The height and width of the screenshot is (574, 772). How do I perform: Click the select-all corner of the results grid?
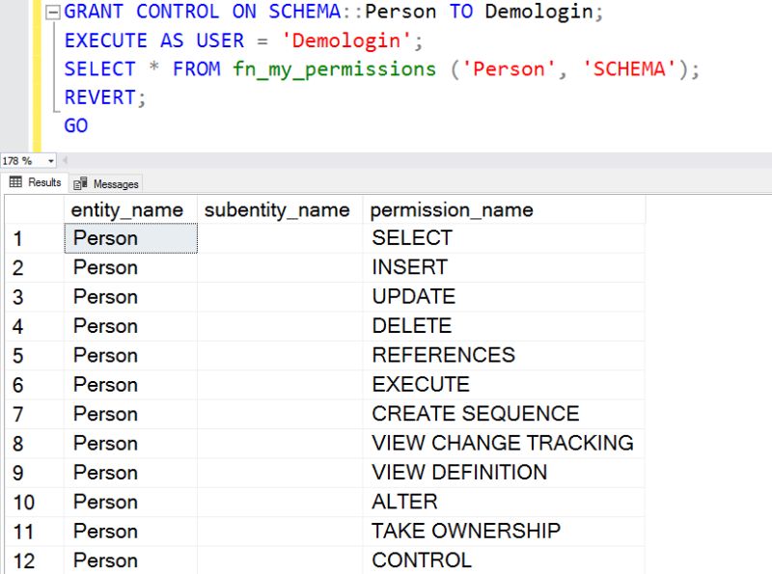coord(34,209)
